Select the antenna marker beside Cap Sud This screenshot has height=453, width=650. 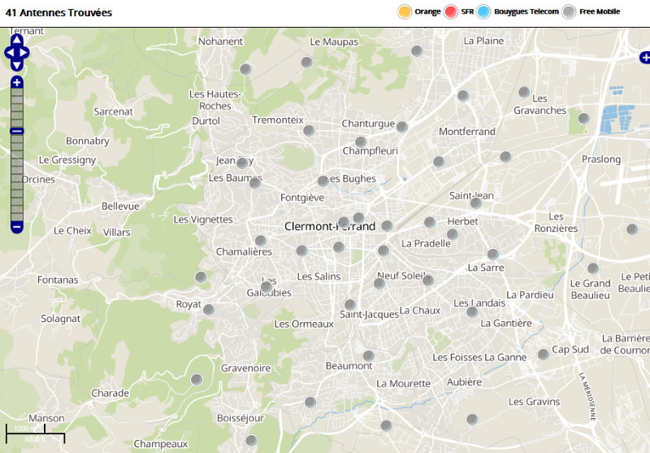tap(543, 355)
